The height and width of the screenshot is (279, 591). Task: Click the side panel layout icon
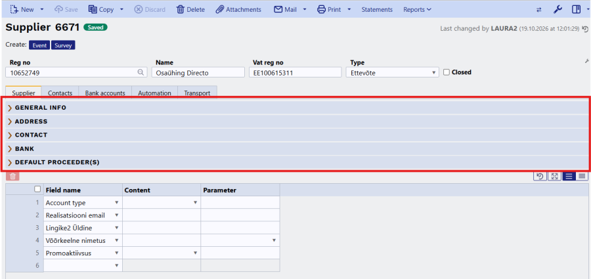pyautogui.click(x=576, y=9)
